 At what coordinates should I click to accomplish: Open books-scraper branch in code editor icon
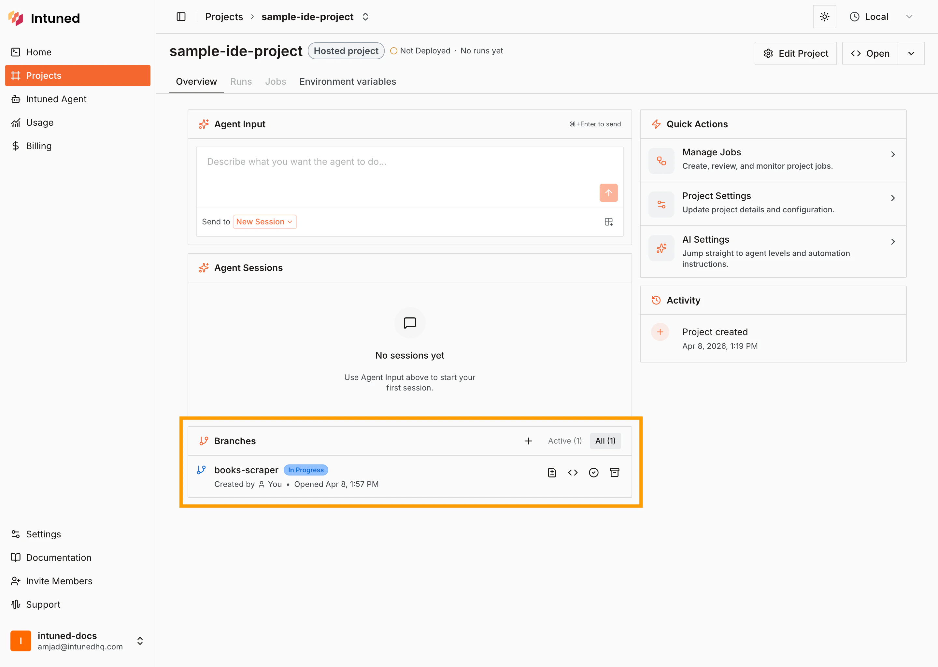click(x=573, y=472)
